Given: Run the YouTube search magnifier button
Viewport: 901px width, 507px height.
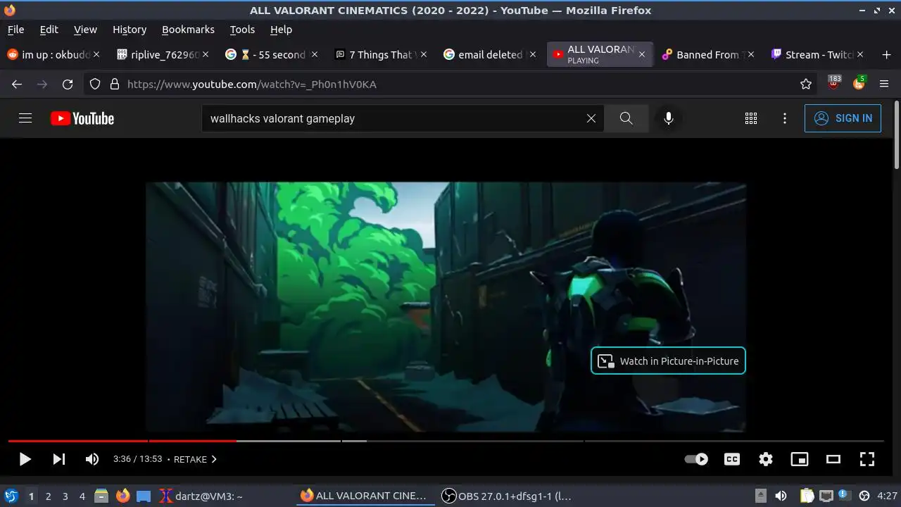Looking at the screenshot, I should [626, 118].
